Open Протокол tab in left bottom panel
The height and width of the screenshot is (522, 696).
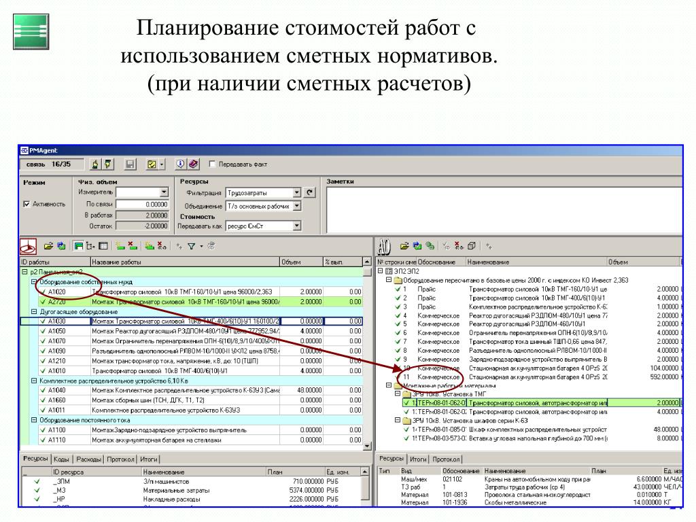tap(120, 459)
